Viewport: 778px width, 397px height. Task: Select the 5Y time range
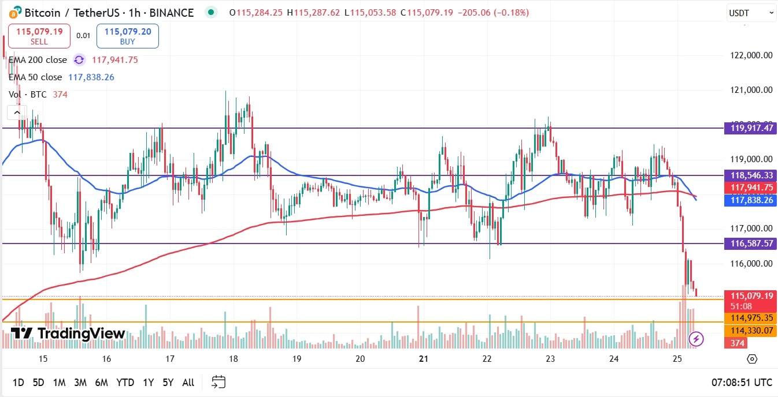[168, 382]
